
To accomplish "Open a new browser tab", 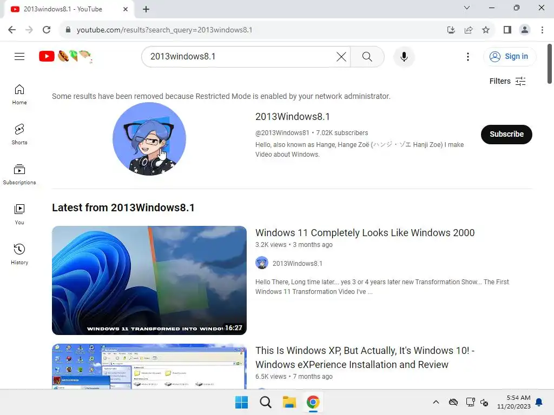I will point(146,9).
